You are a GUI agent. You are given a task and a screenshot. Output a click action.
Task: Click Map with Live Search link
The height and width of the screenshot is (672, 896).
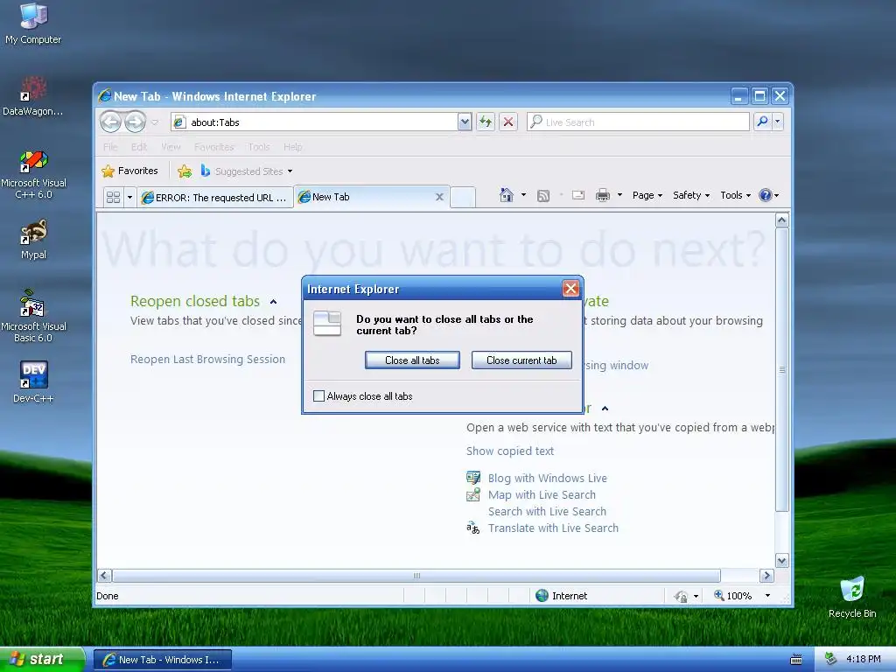pos(541,495)
